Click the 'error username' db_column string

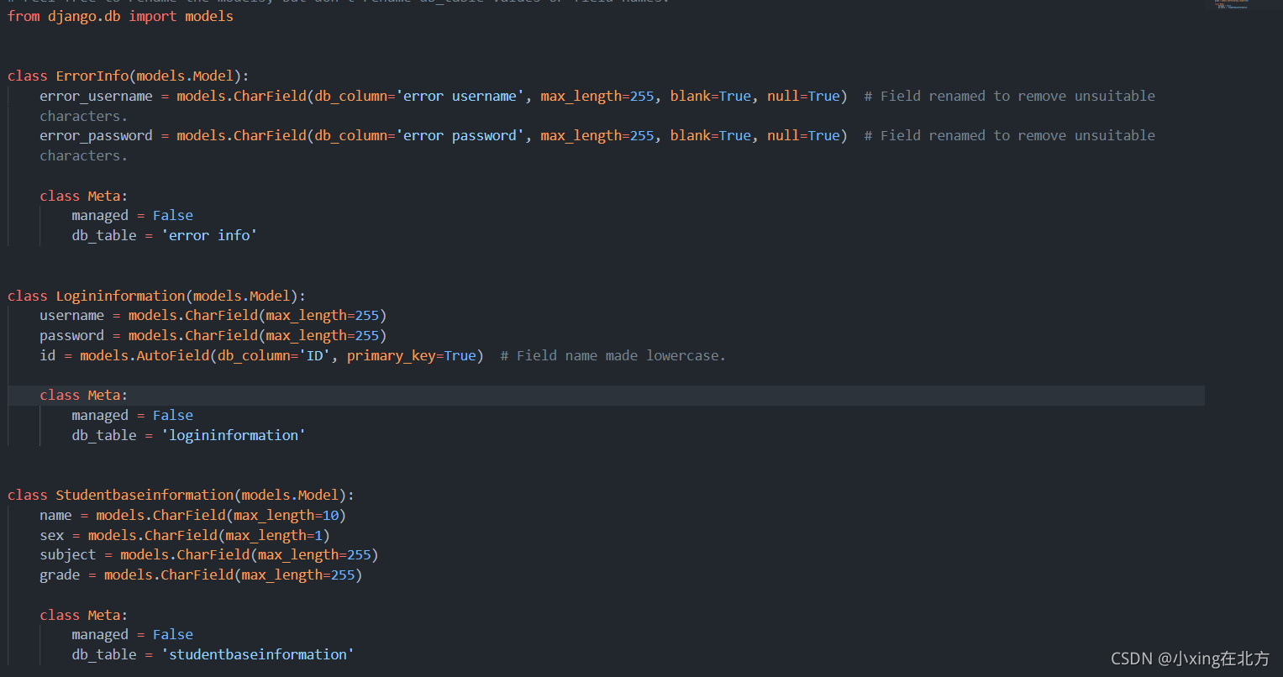pos(460,96)
